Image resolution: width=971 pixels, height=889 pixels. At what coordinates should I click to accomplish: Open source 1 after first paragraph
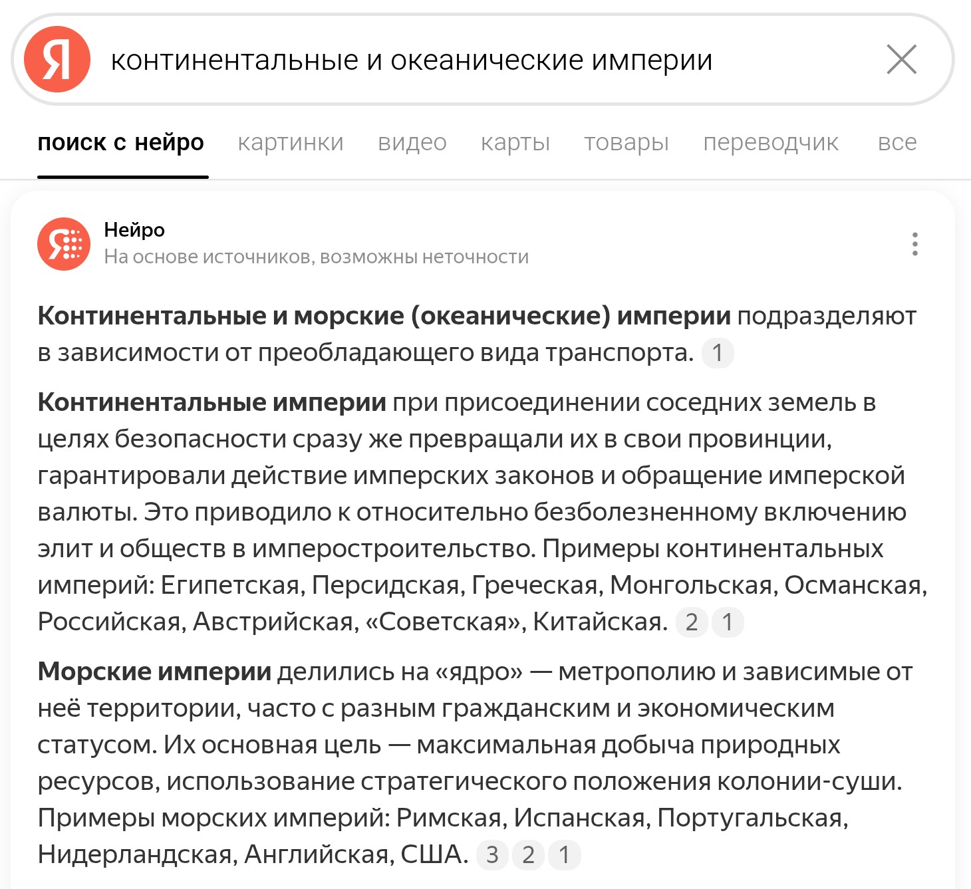point(718,352)
